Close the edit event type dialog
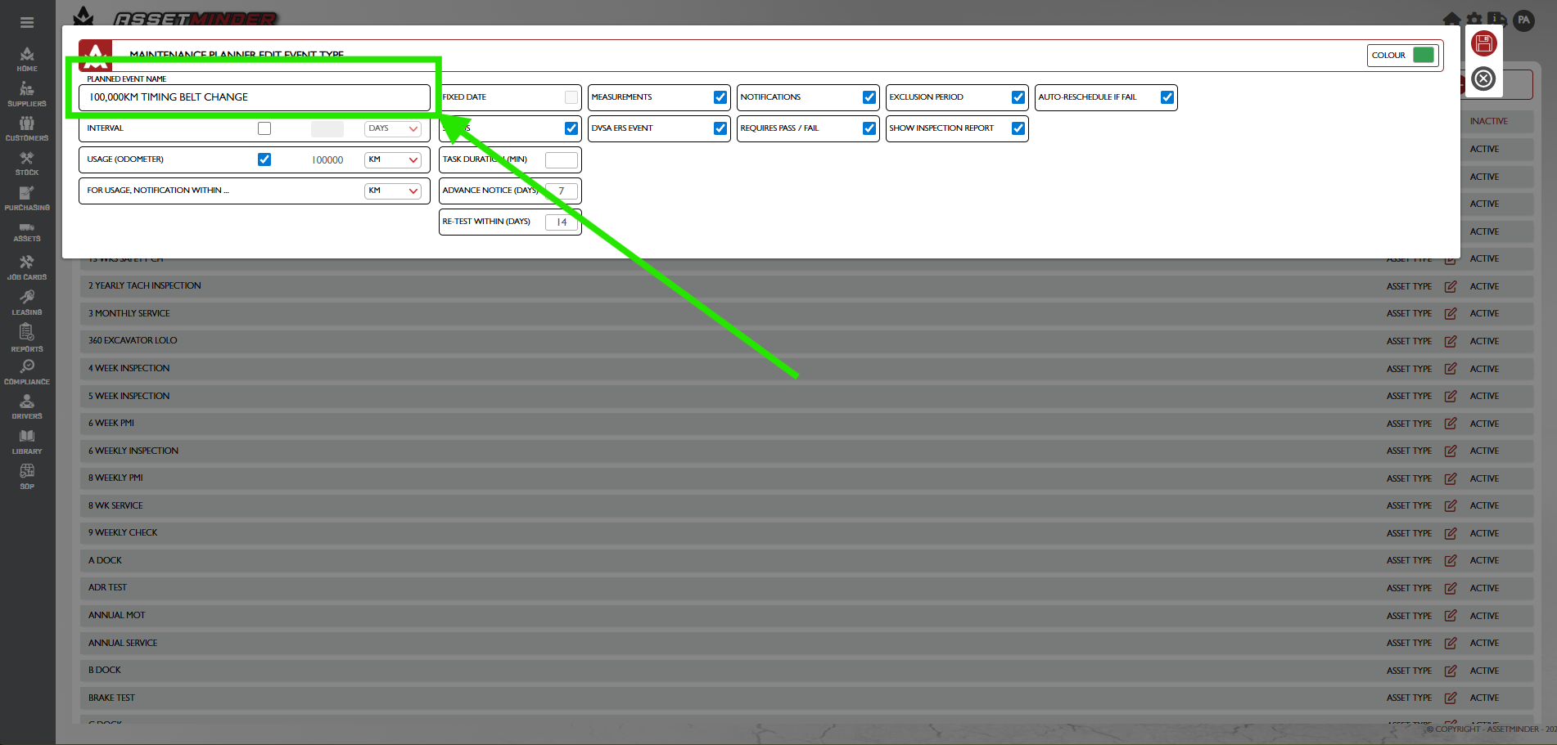 (1483, 79)
